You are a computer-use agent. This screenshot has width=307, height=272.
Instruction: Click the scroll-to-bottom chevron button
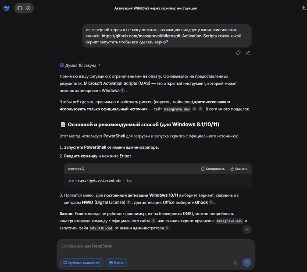tap(247, 229)
